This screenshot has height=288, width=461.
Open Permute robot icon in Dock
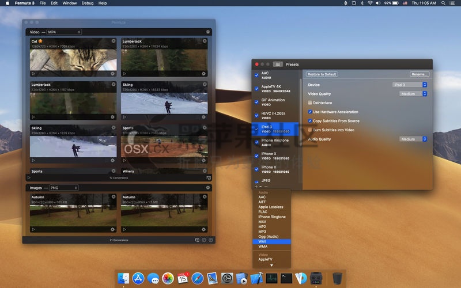pos(316,278)
